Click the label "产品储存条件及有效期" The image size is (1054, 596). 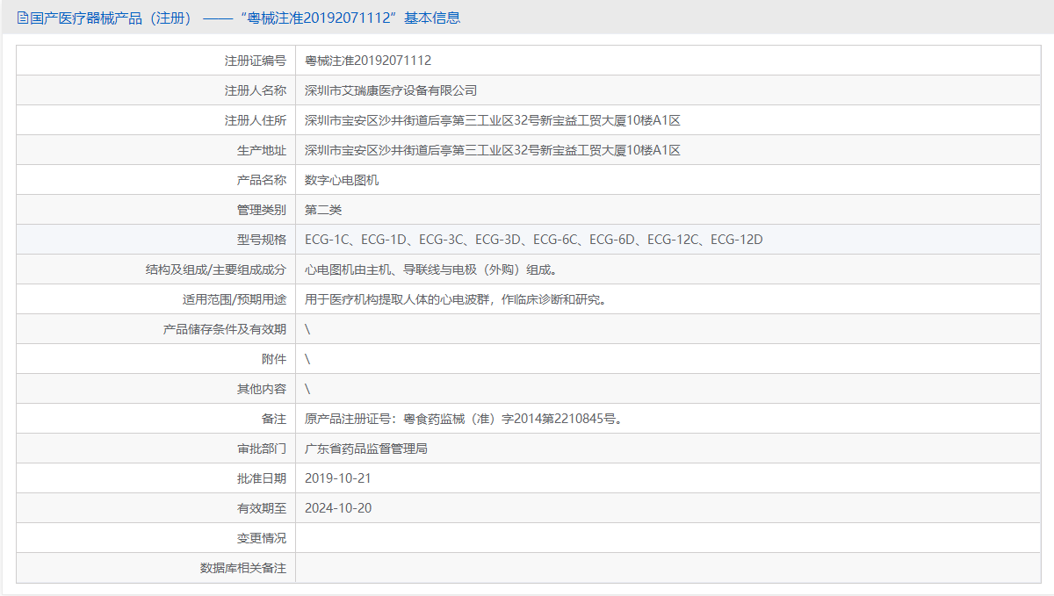[x=225, y=329]
